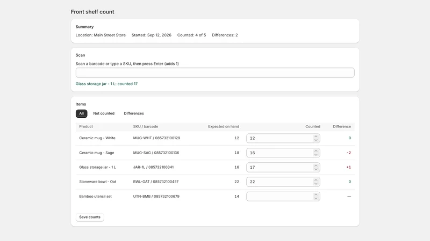
Task: Switch to the Not counted tab
Action: tap(104, 114)
